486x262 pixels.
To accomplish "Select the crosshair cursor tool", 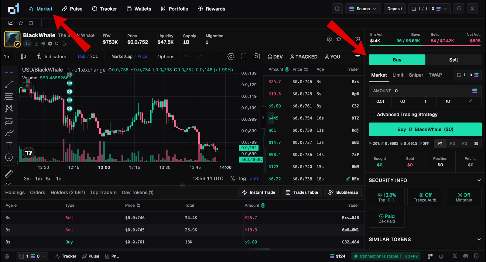I will pos(9,72).
